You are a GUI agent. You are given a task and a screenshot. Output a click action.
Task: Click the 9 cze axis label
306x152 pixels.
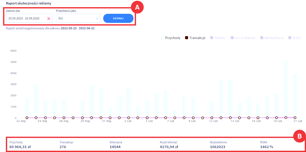[192, 121]
